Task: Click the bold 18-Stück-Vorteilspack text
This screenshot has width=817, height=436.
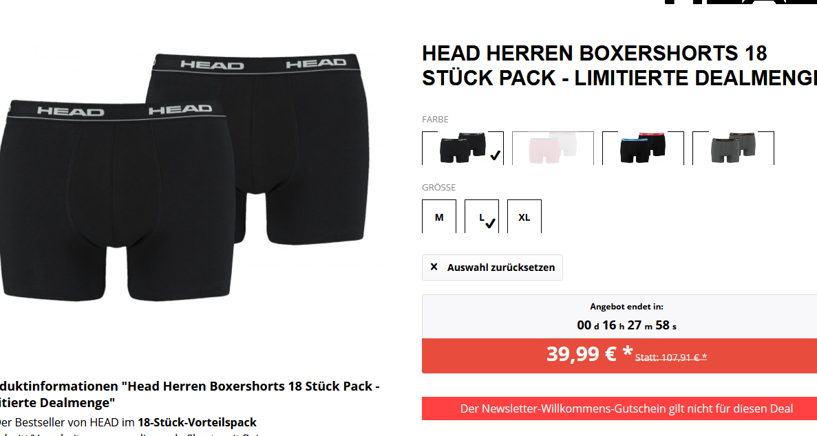Action: (197, 422)
